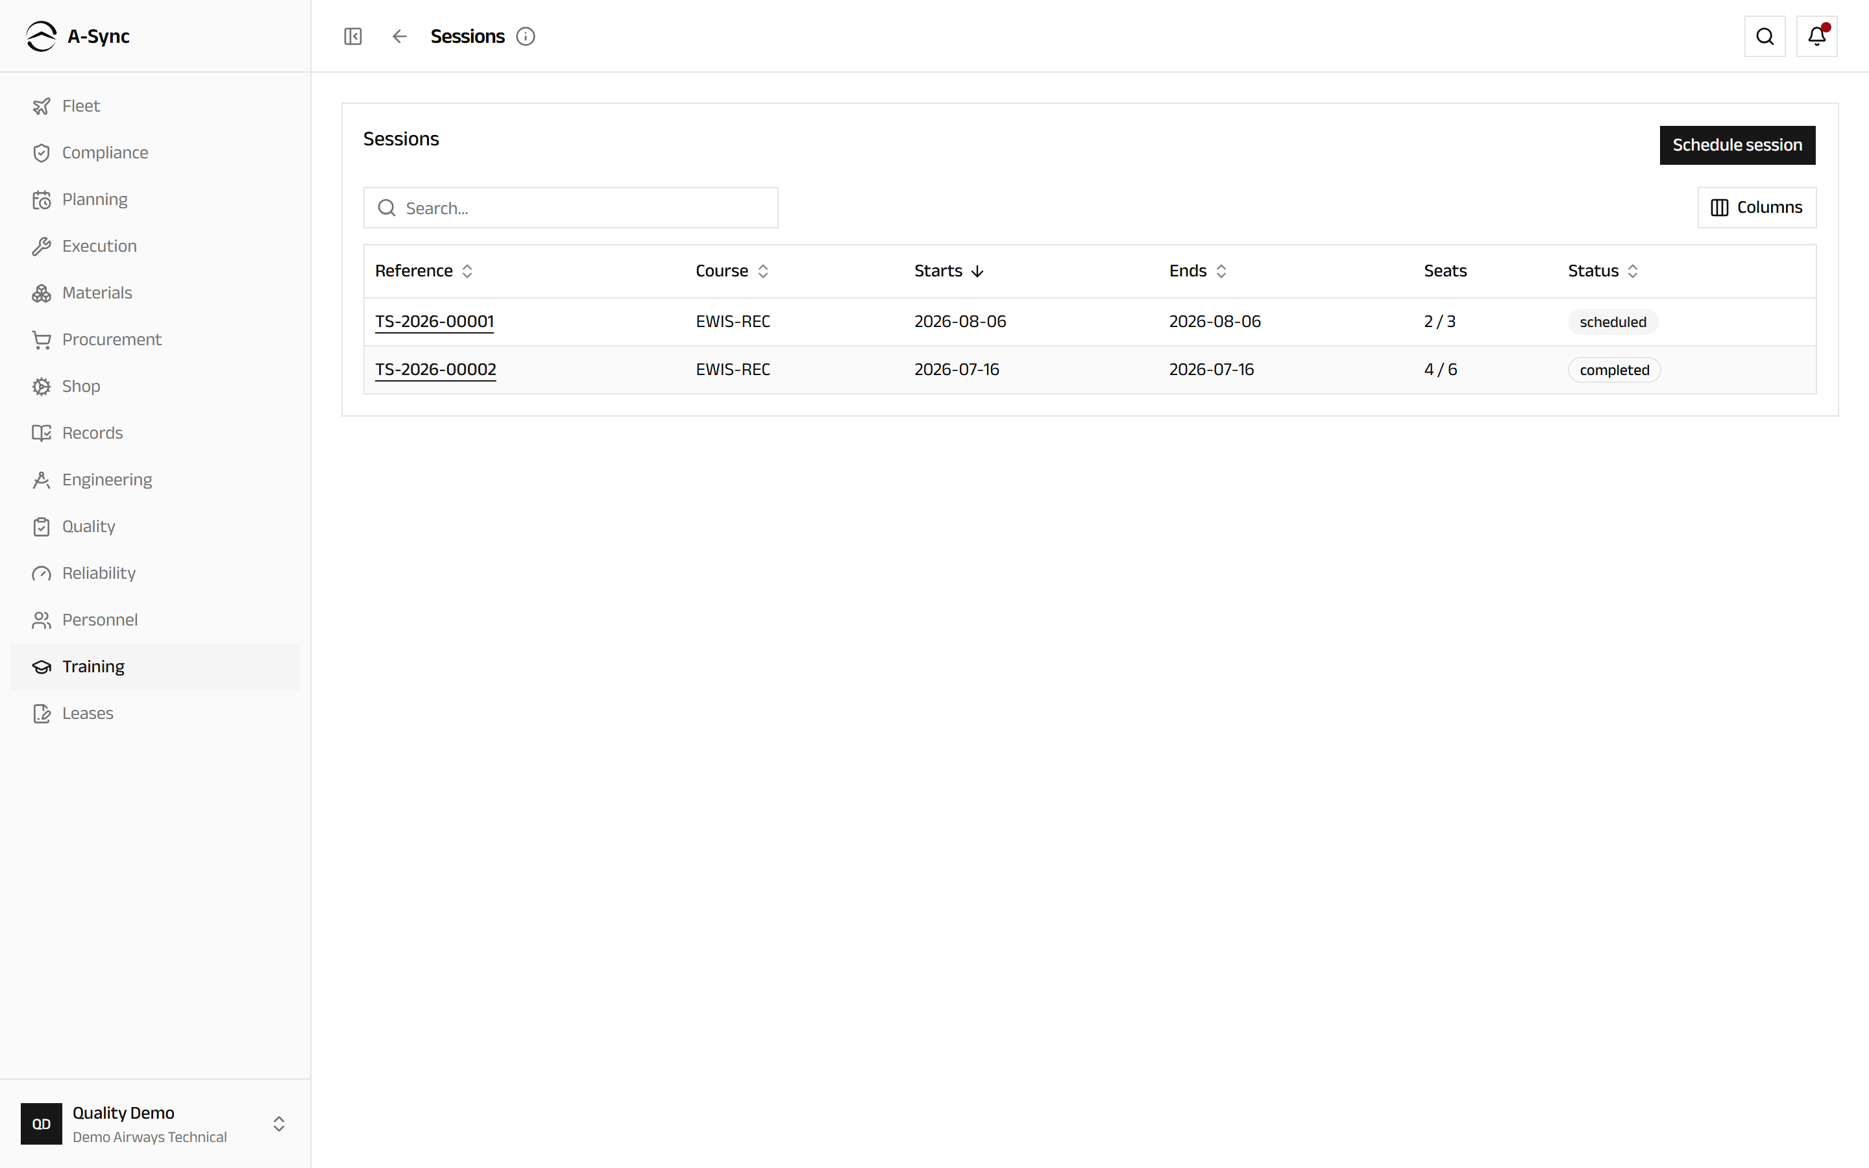Open Fleet in the sidebar

pos(155,106)
